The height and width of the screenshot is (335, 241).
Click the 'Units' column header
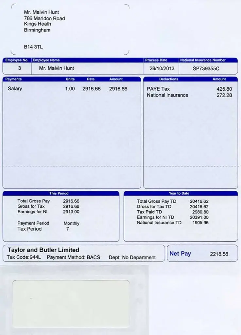coord(70,79)
